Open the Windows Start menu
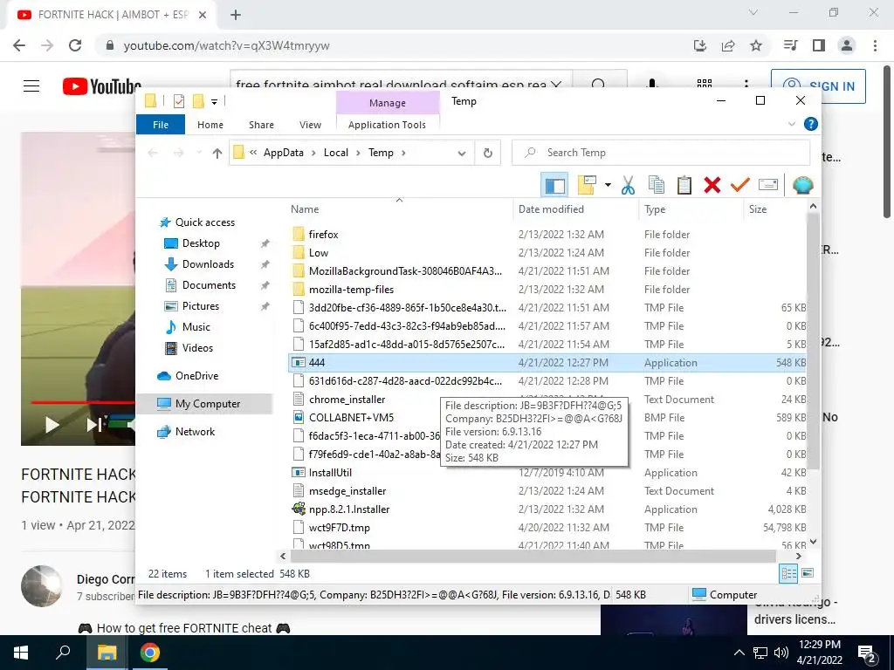The image size is (894, 670). click(x=21, y=653)
